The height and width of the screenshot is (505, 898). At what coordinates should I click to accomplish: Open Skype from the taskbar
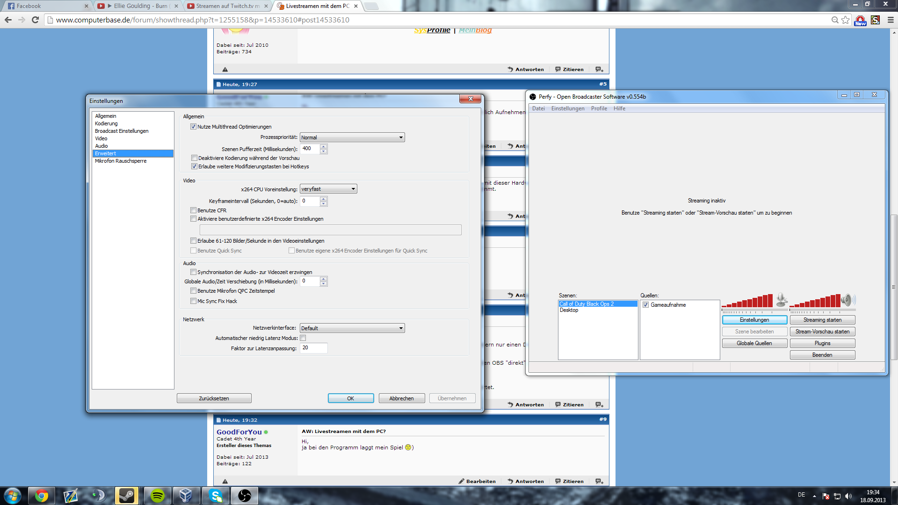click(215, 496)
